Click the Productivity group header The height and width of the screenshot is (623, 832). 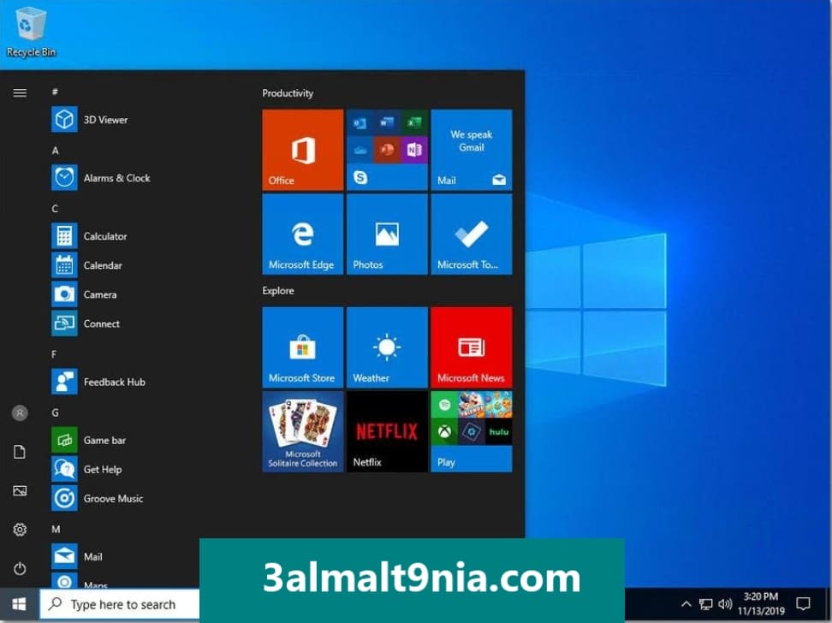[x=288, y=93]
